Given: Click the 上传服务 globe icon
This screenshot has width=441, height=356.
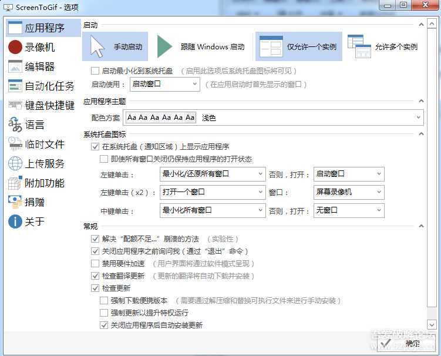Looking at the screenshot, I should [x=15, y=163].
